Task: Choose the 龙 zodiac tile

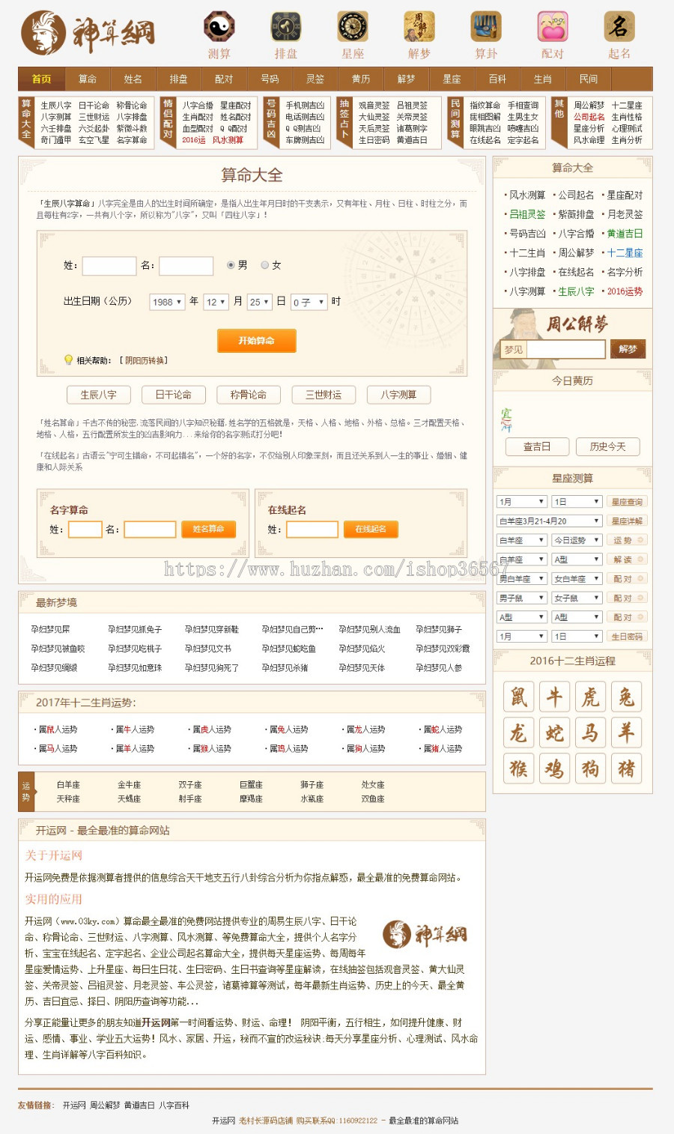Action: 518,733
